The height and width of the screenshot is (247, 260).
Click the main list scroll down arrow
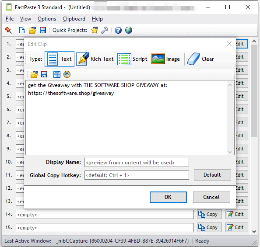[x=254, y=231]
